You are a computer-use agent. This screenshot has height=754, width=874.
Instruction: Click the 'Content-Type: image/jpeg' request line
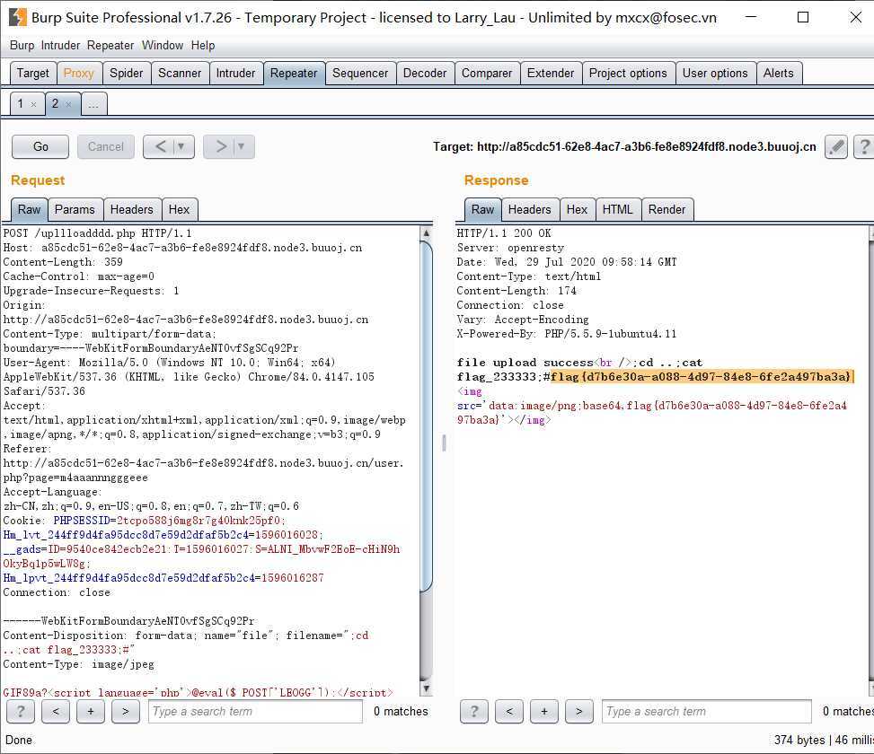[x=78, y=664]
